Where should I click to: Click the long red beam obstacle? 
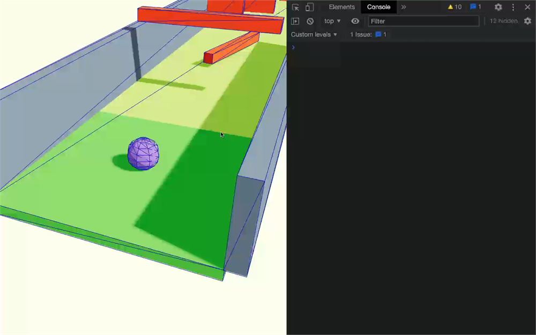point(211,20)
